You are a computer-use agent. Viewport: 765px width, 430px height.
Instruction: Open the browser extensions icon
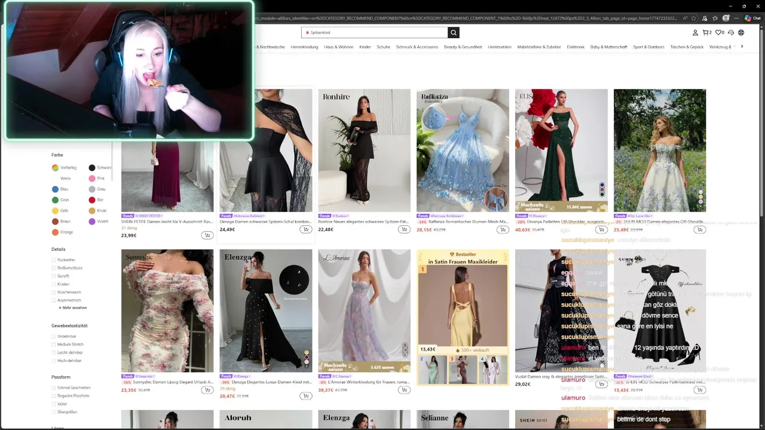(705, 19)
